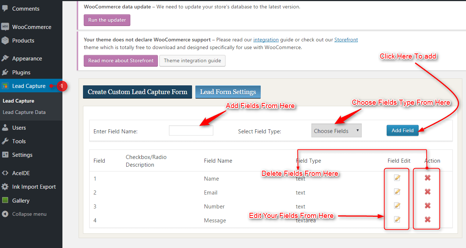Click the Appearance paintbrush icon
Image resolution: width=466 pixels, height=248 pixels.
click(5, 59)
